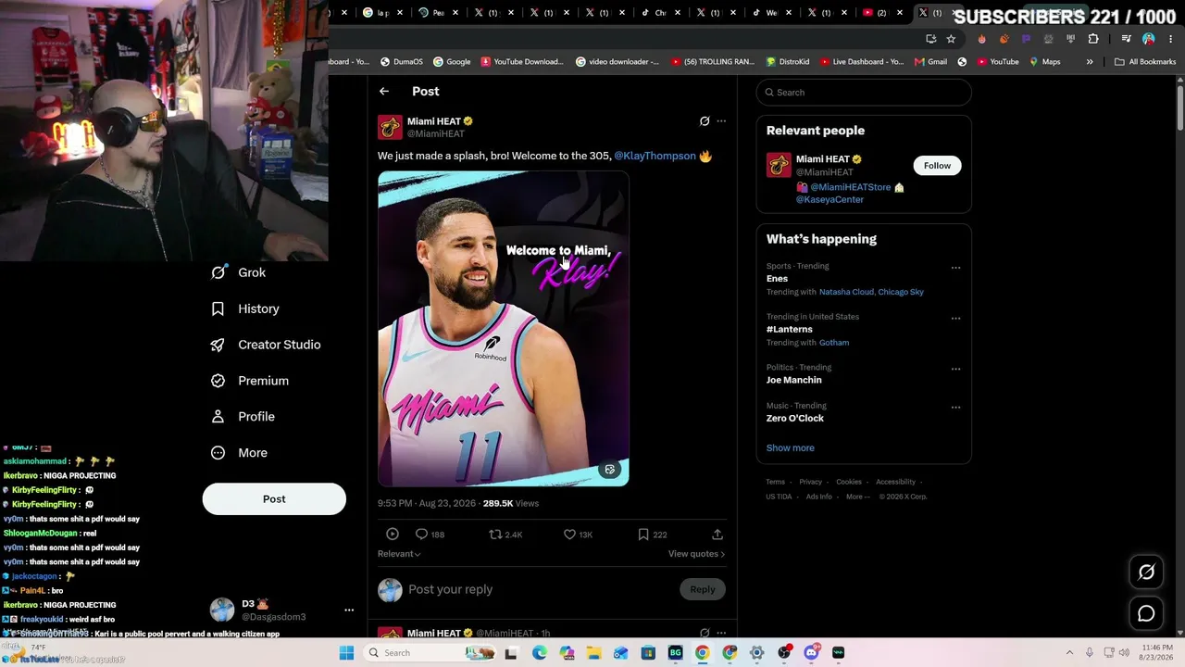Open the Relevant replies sort dropdown
The height and width of the screenshot is (667, 1185).
pos(399,554)
